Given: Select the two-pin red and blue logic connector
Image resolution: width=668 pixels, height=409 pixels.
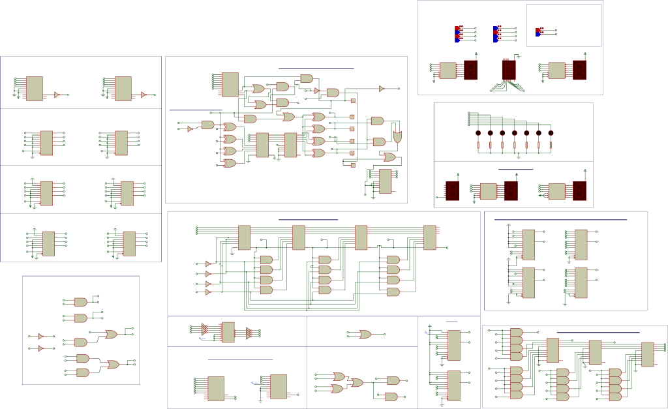Looking at the screenshot, I should coord(539,32).
